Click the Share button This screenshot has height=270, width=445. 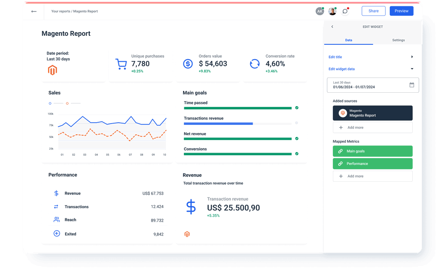(x=373, y=11)
